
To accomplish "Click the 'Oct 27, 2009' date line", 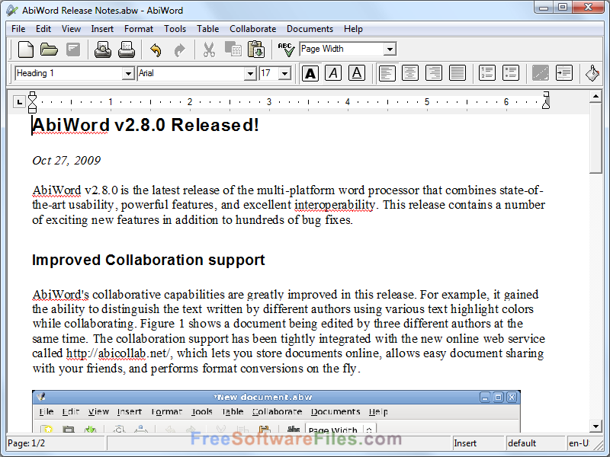I will pyautogui.click(x=66, y=161).
